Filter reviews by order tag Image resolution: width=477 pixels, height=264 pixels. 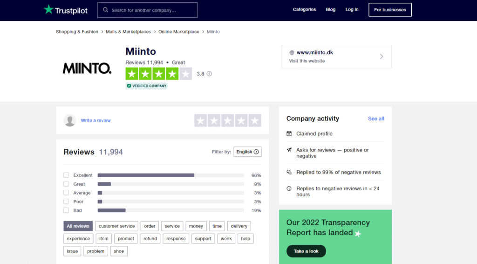coord(150,226)
